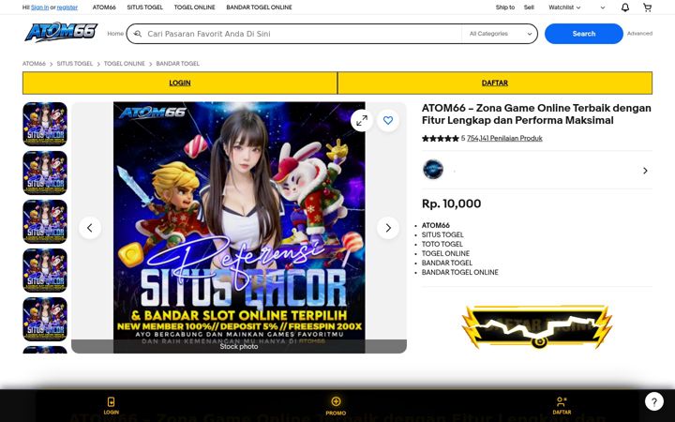Click ATOM66 breadcrumb link
The image size is (675, 422).
pyautogui.click(x=34, y=64)
